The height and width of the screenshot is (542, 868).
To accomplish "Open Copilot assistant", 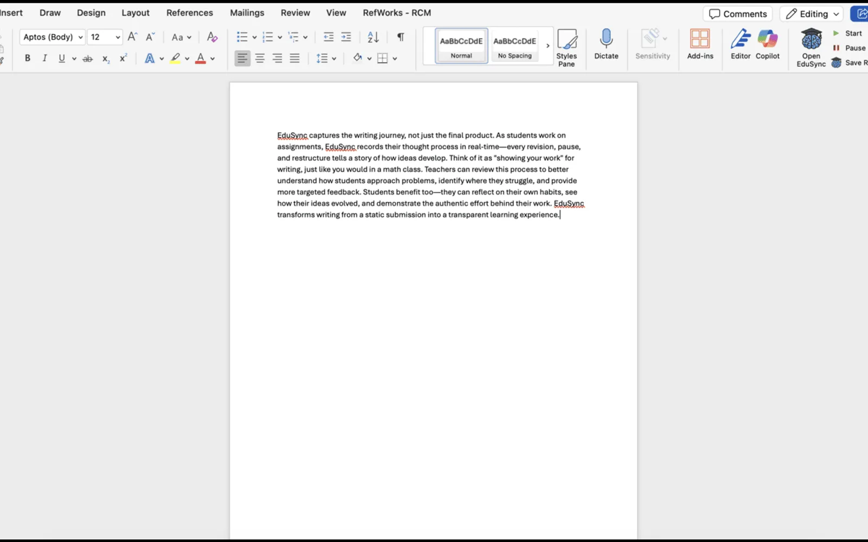I will [x=768, y=44].
